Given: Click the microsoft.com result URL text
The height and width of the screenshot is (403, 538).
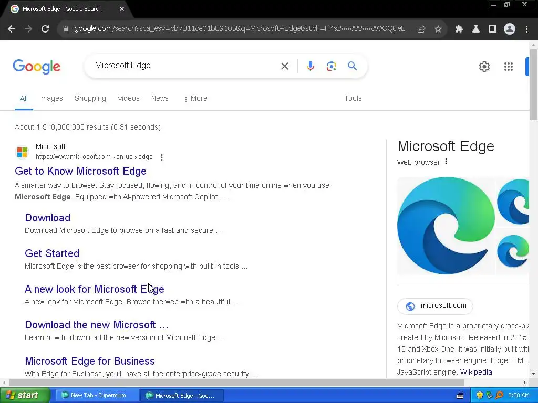Looking at the screenshot, I should pos(95,157).
